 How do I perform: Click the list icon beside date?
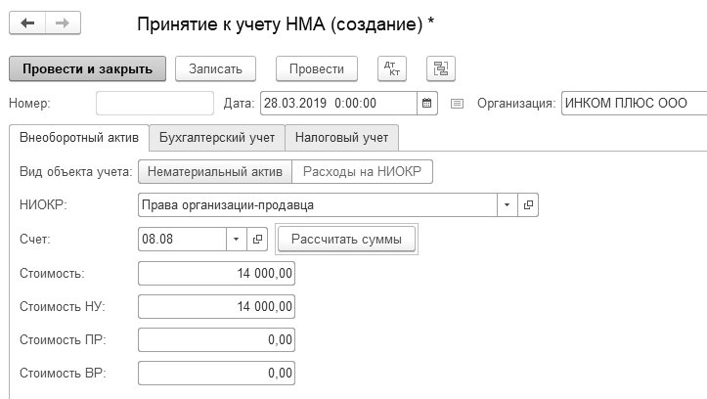tap(456, 102)
